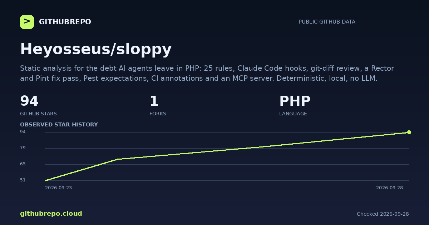Screen dimensions: 429x225
Task: Select the forks count of 1
Action: (x=154, y=101)
